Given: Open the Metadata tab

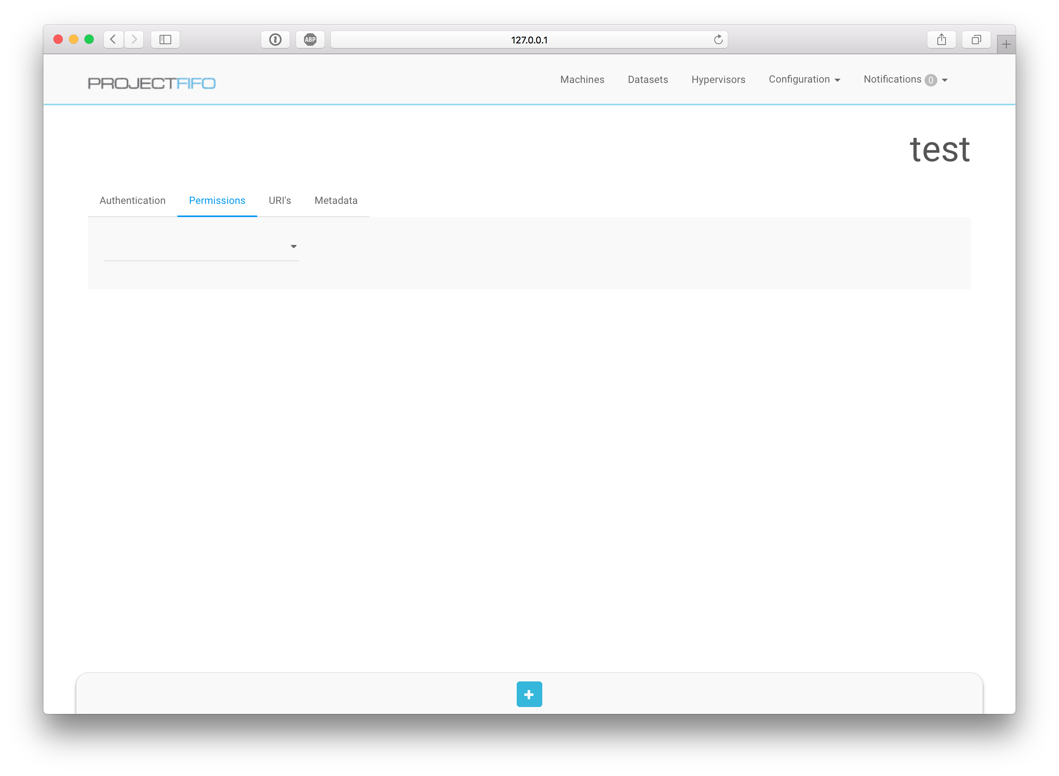Looking at the screenshot, I should pos(335,200).
